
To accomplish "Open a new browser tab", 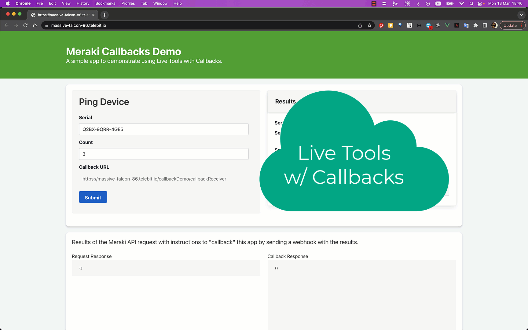I will 105,15.
